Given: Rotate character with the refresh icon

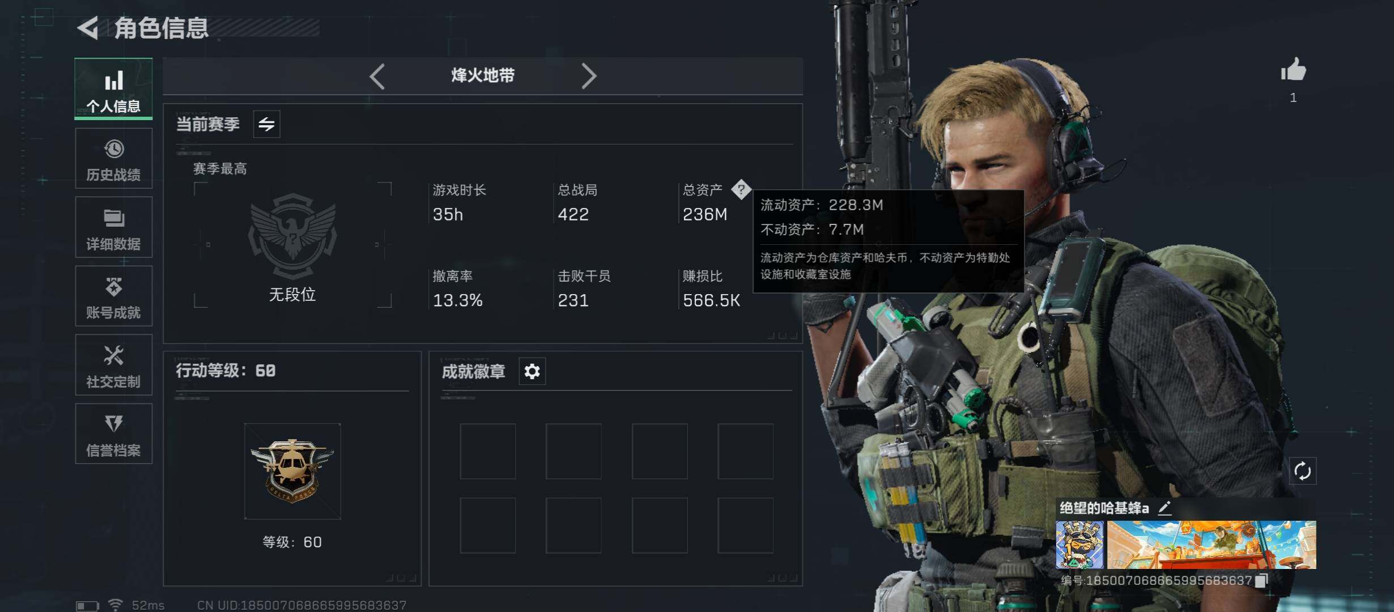Looking at the screenshot, I should [x=1302, y=471].
